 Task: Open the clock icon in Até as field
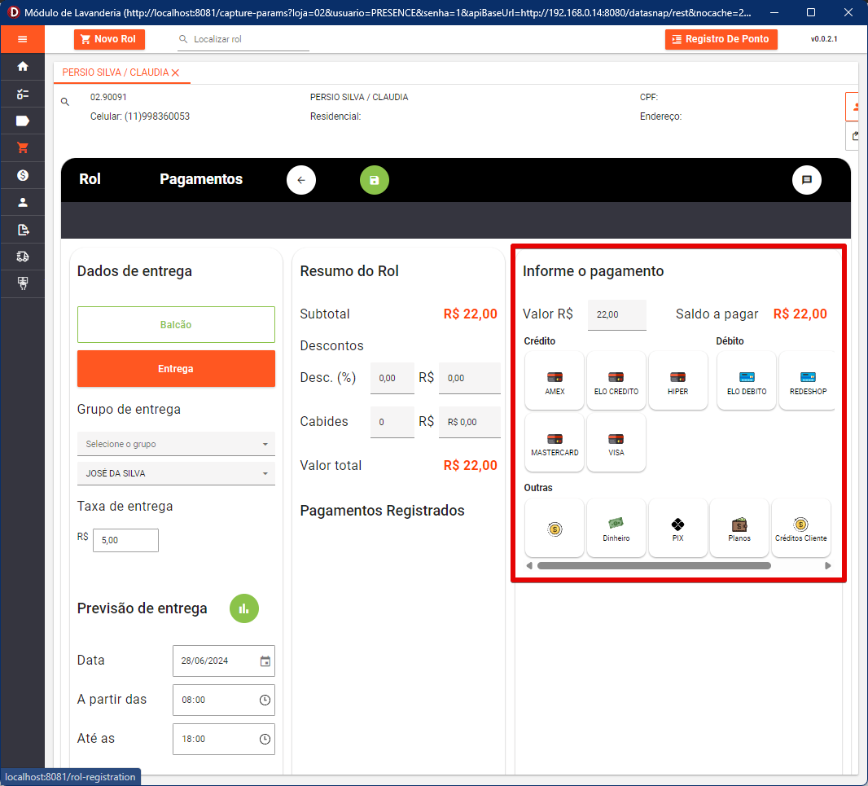(x=265, y=739)
